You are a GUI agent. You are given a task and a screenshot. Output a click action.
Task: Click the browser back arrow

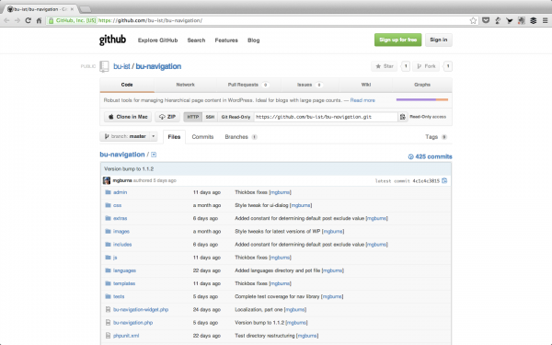point(6,20)
